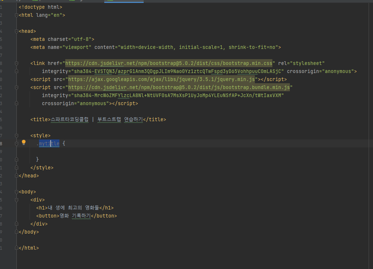Click the opening style tag

tap(40, 135)
